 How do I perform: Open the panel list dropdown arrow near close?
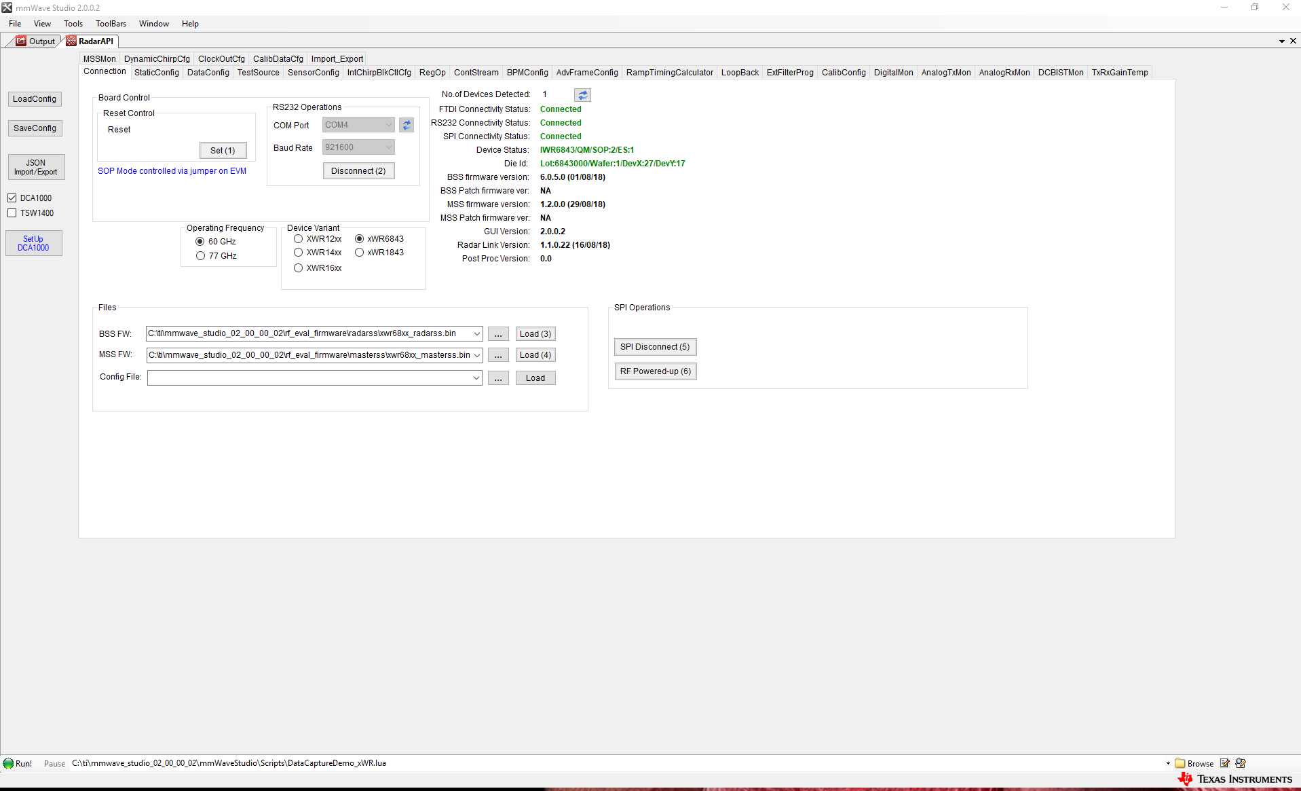tap(1282, 41)
